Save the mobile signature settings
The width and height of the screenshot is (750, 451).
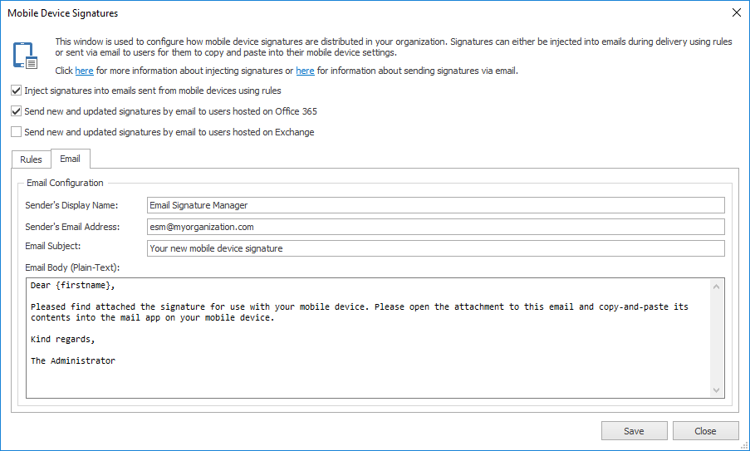click(635, 431)
